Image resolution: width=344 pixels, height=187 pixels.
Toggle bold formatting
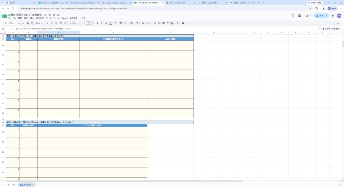[97, 23]
